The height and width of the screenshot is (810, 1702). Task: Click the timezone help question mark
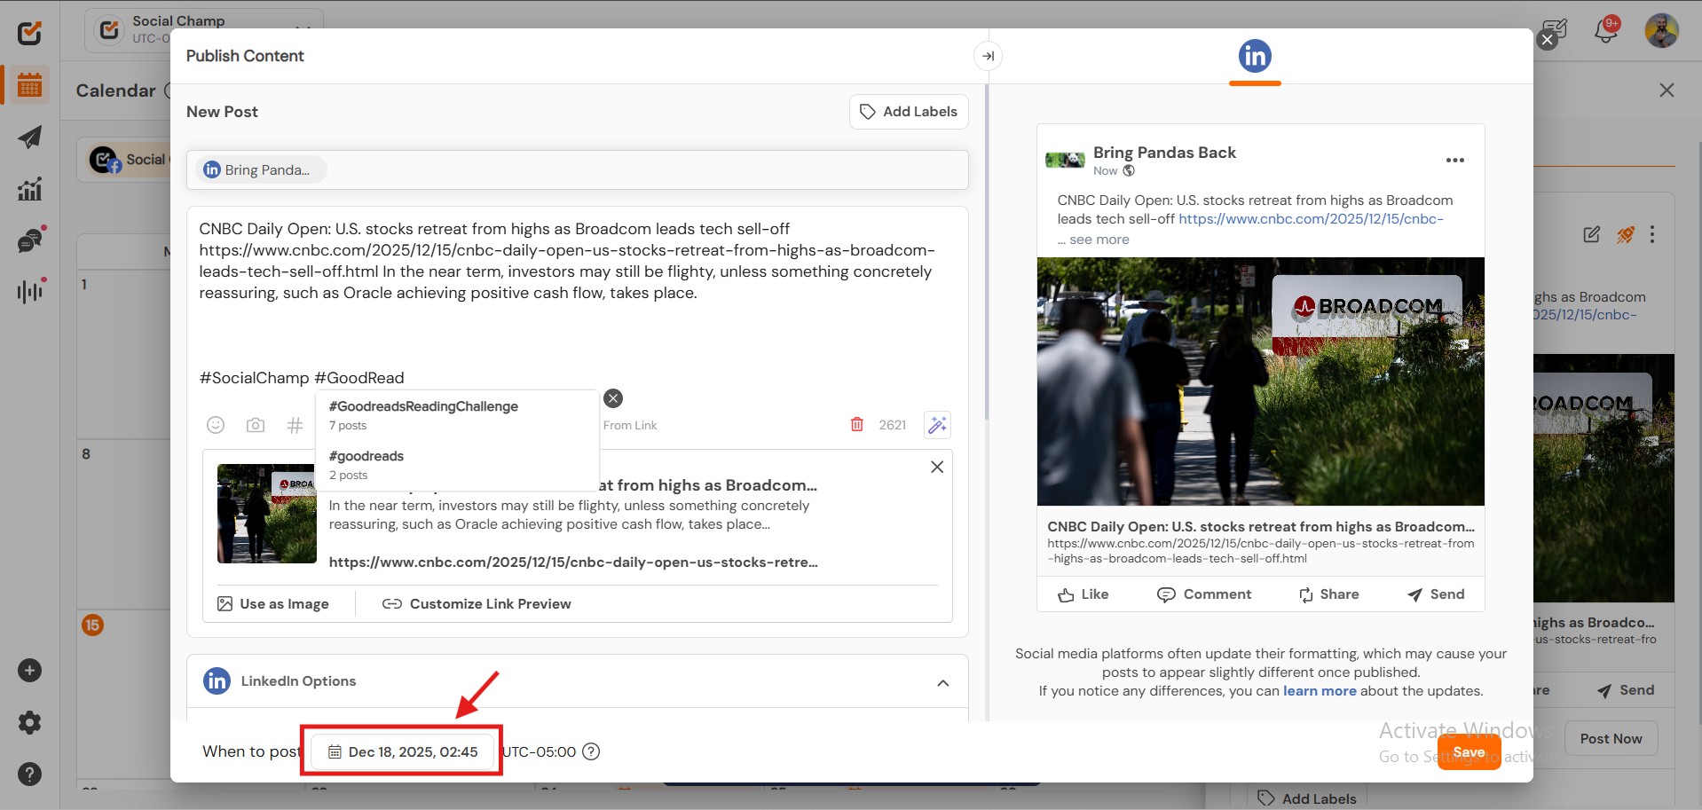(x=591, y=751)
